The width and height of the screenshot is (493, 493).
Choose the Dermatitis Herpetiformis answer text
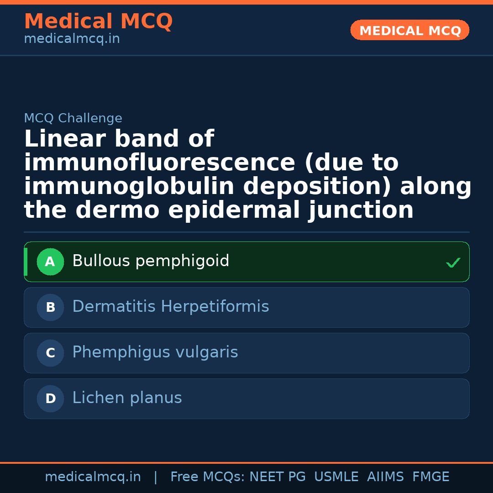point(170,307)
